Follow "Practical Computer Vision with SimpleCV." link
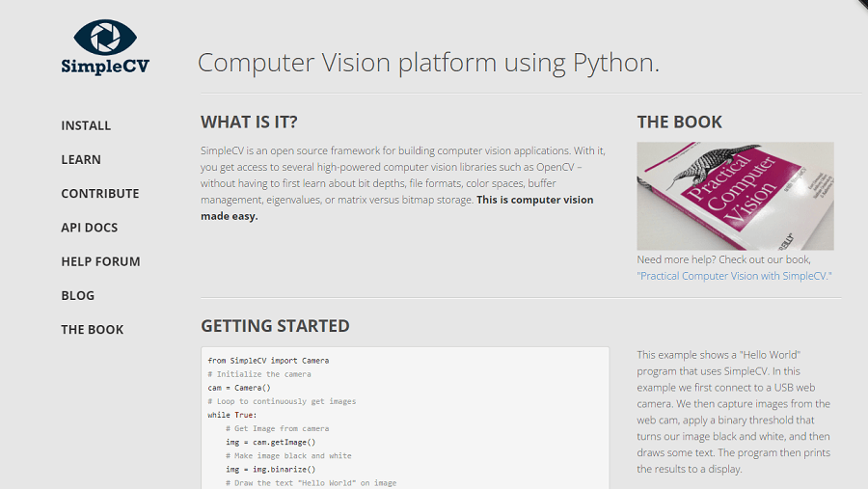Screen dimensions: 868x489 tap(734, 276)
